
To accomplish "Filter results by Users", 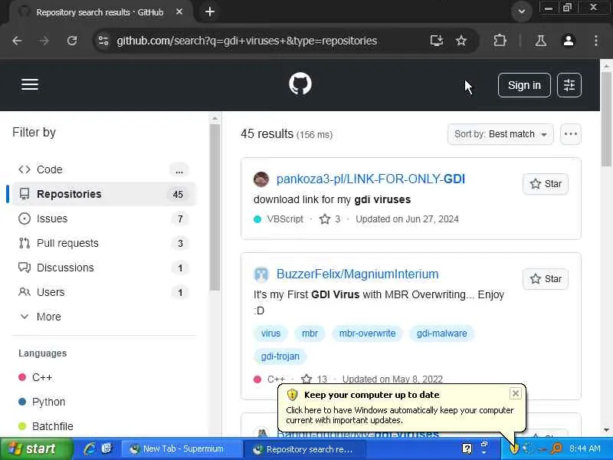I will click(x=102, y=292).
